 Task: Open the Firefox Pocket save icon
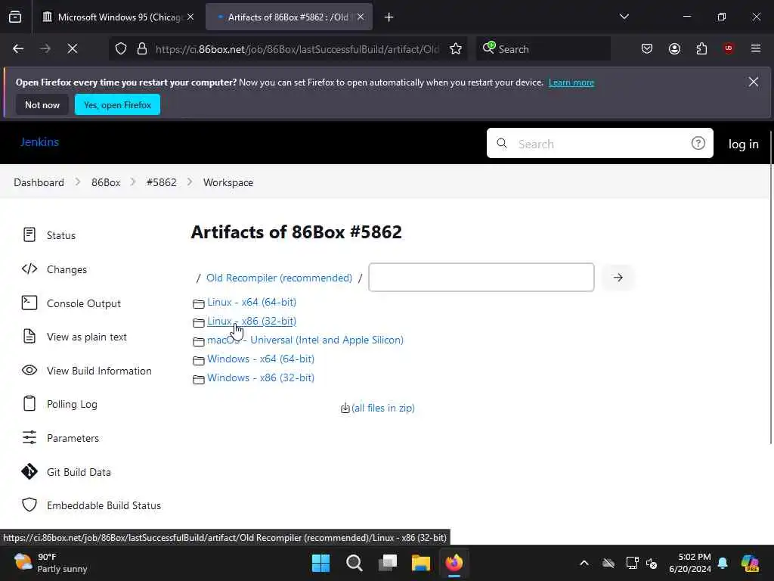click(x=647, y=48)
